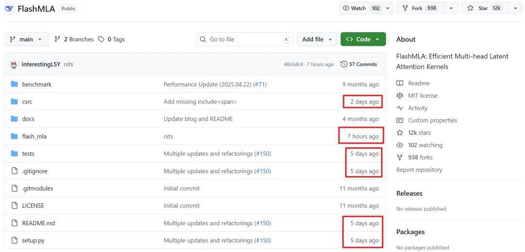Click the interestingLSY avatar

pyautogui.click(x=14, y=64)
